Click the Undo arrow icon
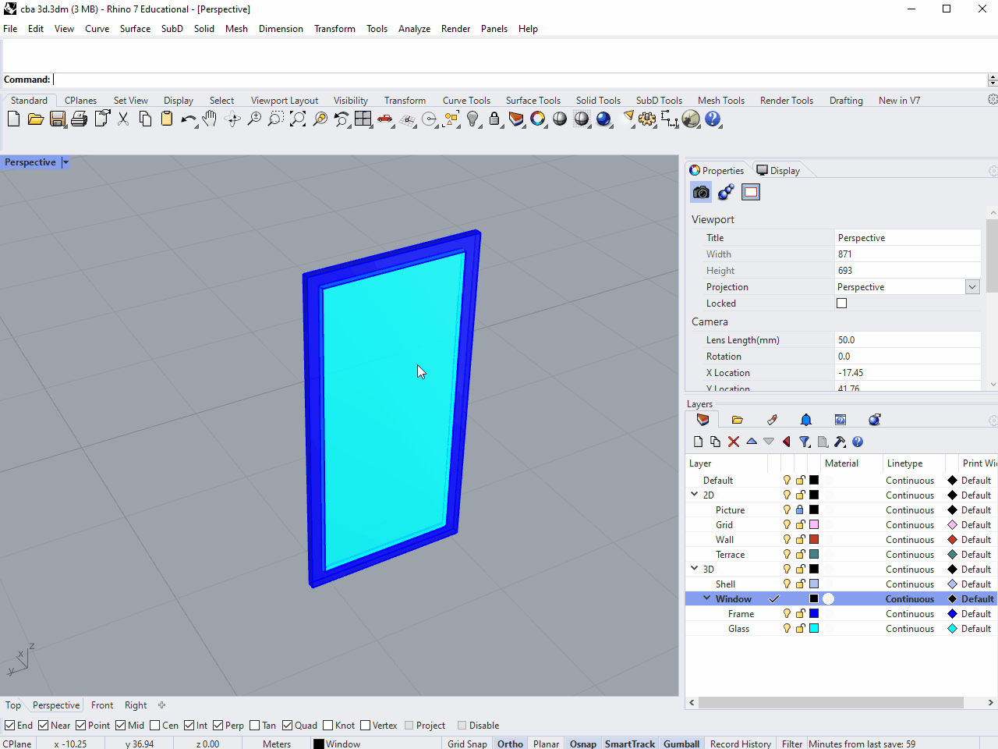 (187, 119)
